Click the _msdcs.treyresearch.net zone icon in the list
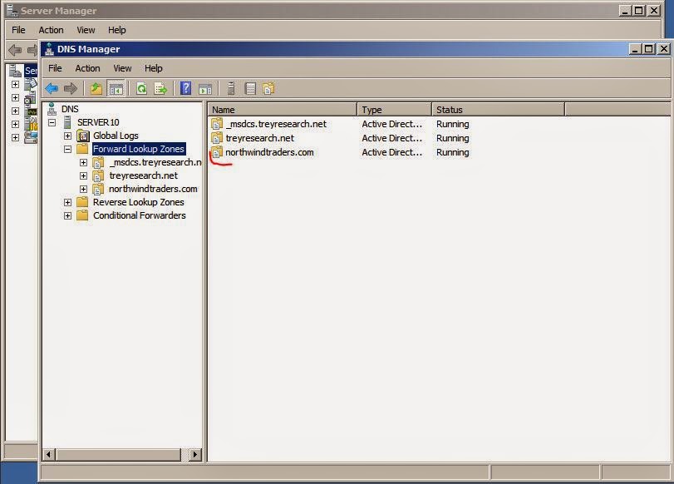The image size is (674, 484). (x=217, y=124)
